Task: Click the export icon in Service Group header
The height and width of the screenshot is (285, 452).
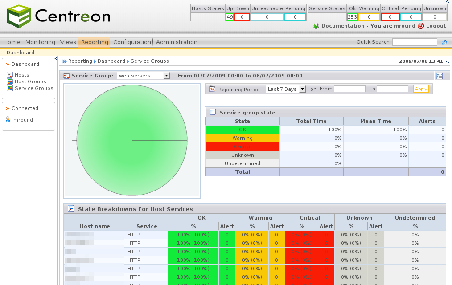Action: point(440,76)
